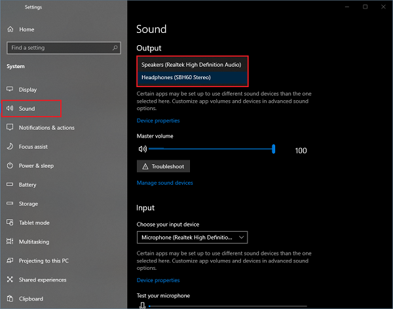
Task: Open the Multitasking settings page
Action: (33, 242)
